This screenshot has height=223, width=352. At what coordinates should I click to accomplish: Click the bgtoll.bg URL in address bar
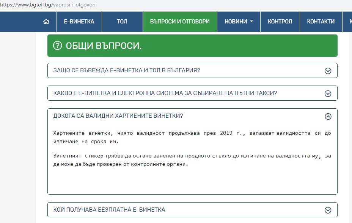point(48,5)
